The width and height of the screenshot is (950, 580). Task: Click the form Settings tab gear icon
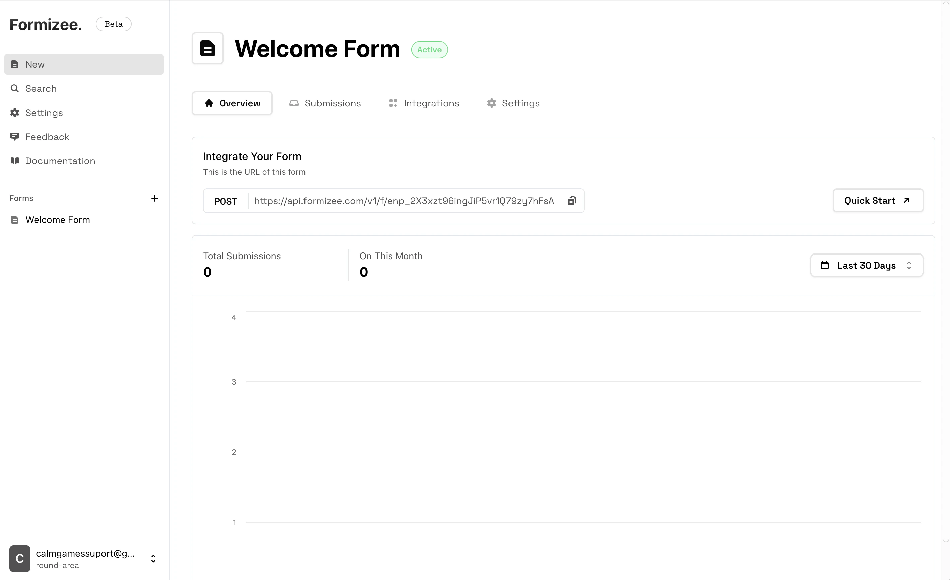click(x=491, y=103)
